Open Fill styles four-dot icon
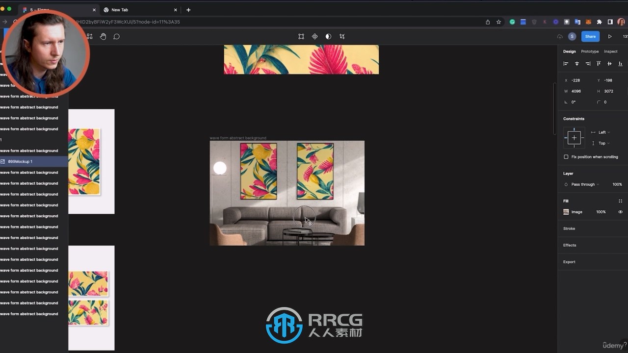Viewport: 628px width, 353px height. coord(620,201)
